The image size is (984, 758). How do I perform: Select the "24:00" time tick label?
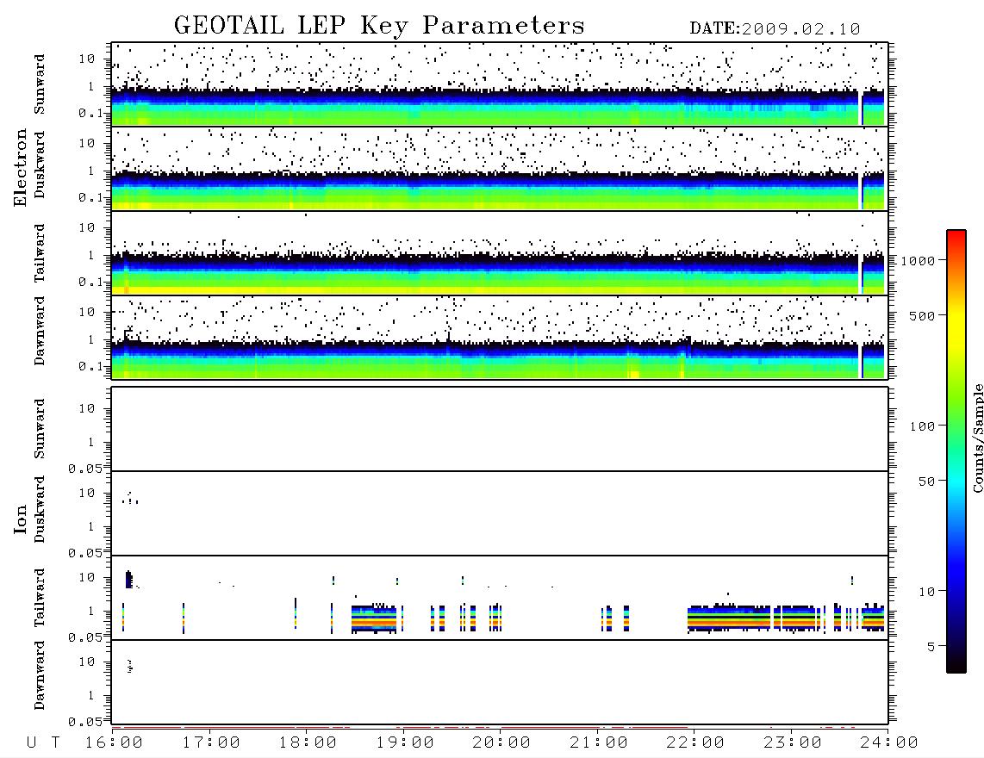pos(889,743)
